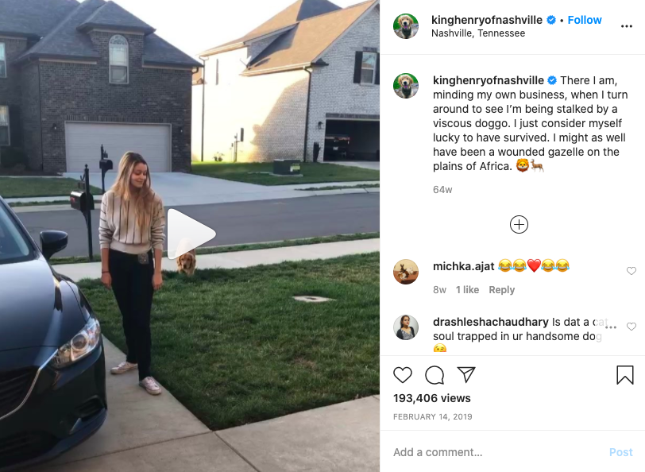The width and height of the screenshot is (645, 472).
Task: Save the post with bookmark icon
Action: [625, 375]
